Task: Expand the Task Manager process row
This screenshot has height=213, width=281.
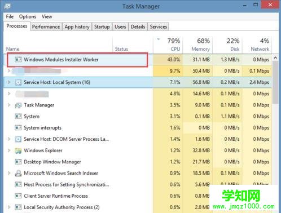Action: (x=9, y=105)
